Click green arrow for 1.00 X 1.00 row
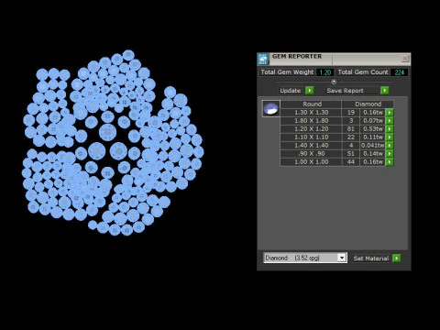 click(x=390, y=162)
